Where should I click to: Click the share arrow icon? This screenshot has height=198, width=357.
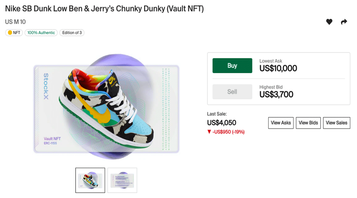point(344,22)
